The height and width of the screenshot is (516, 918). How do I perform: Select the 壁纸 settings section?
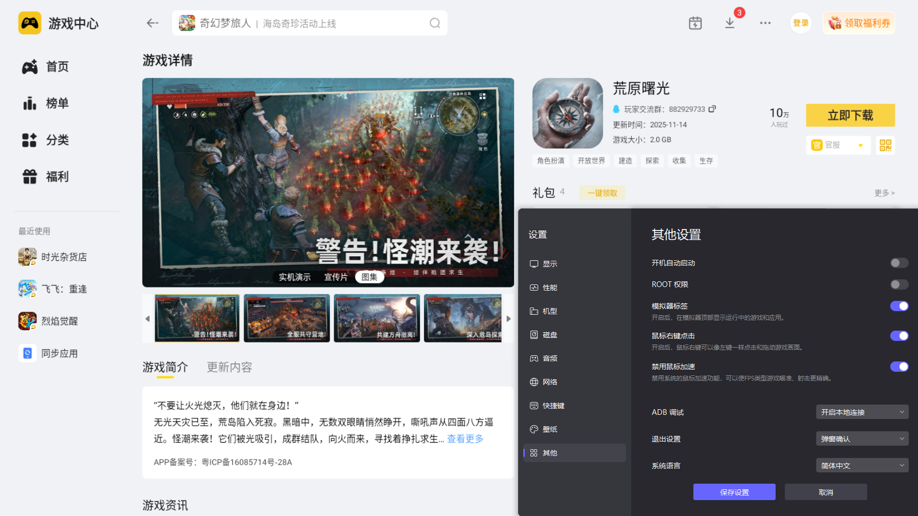[x=549, y=429]
